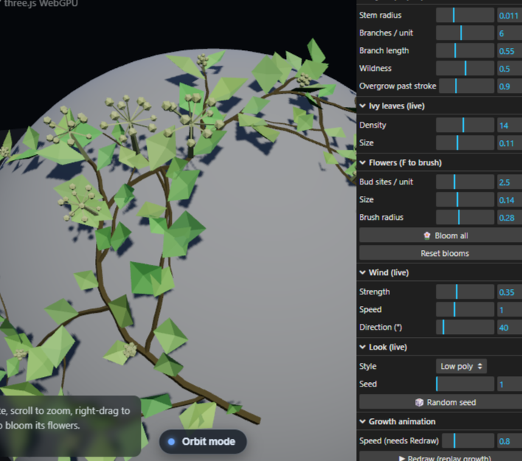Adjust the Ivy leaves Density slider
522x461 pixels.
[x=465, y=125]
